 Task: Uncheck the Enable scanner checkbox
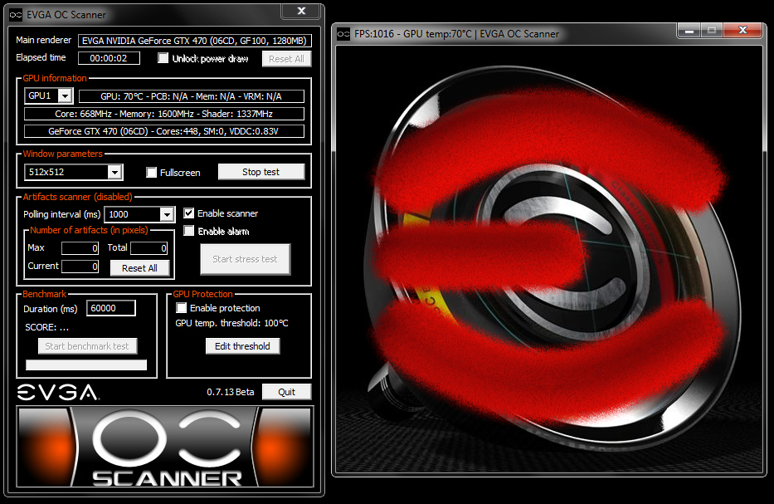click(188, 213)
